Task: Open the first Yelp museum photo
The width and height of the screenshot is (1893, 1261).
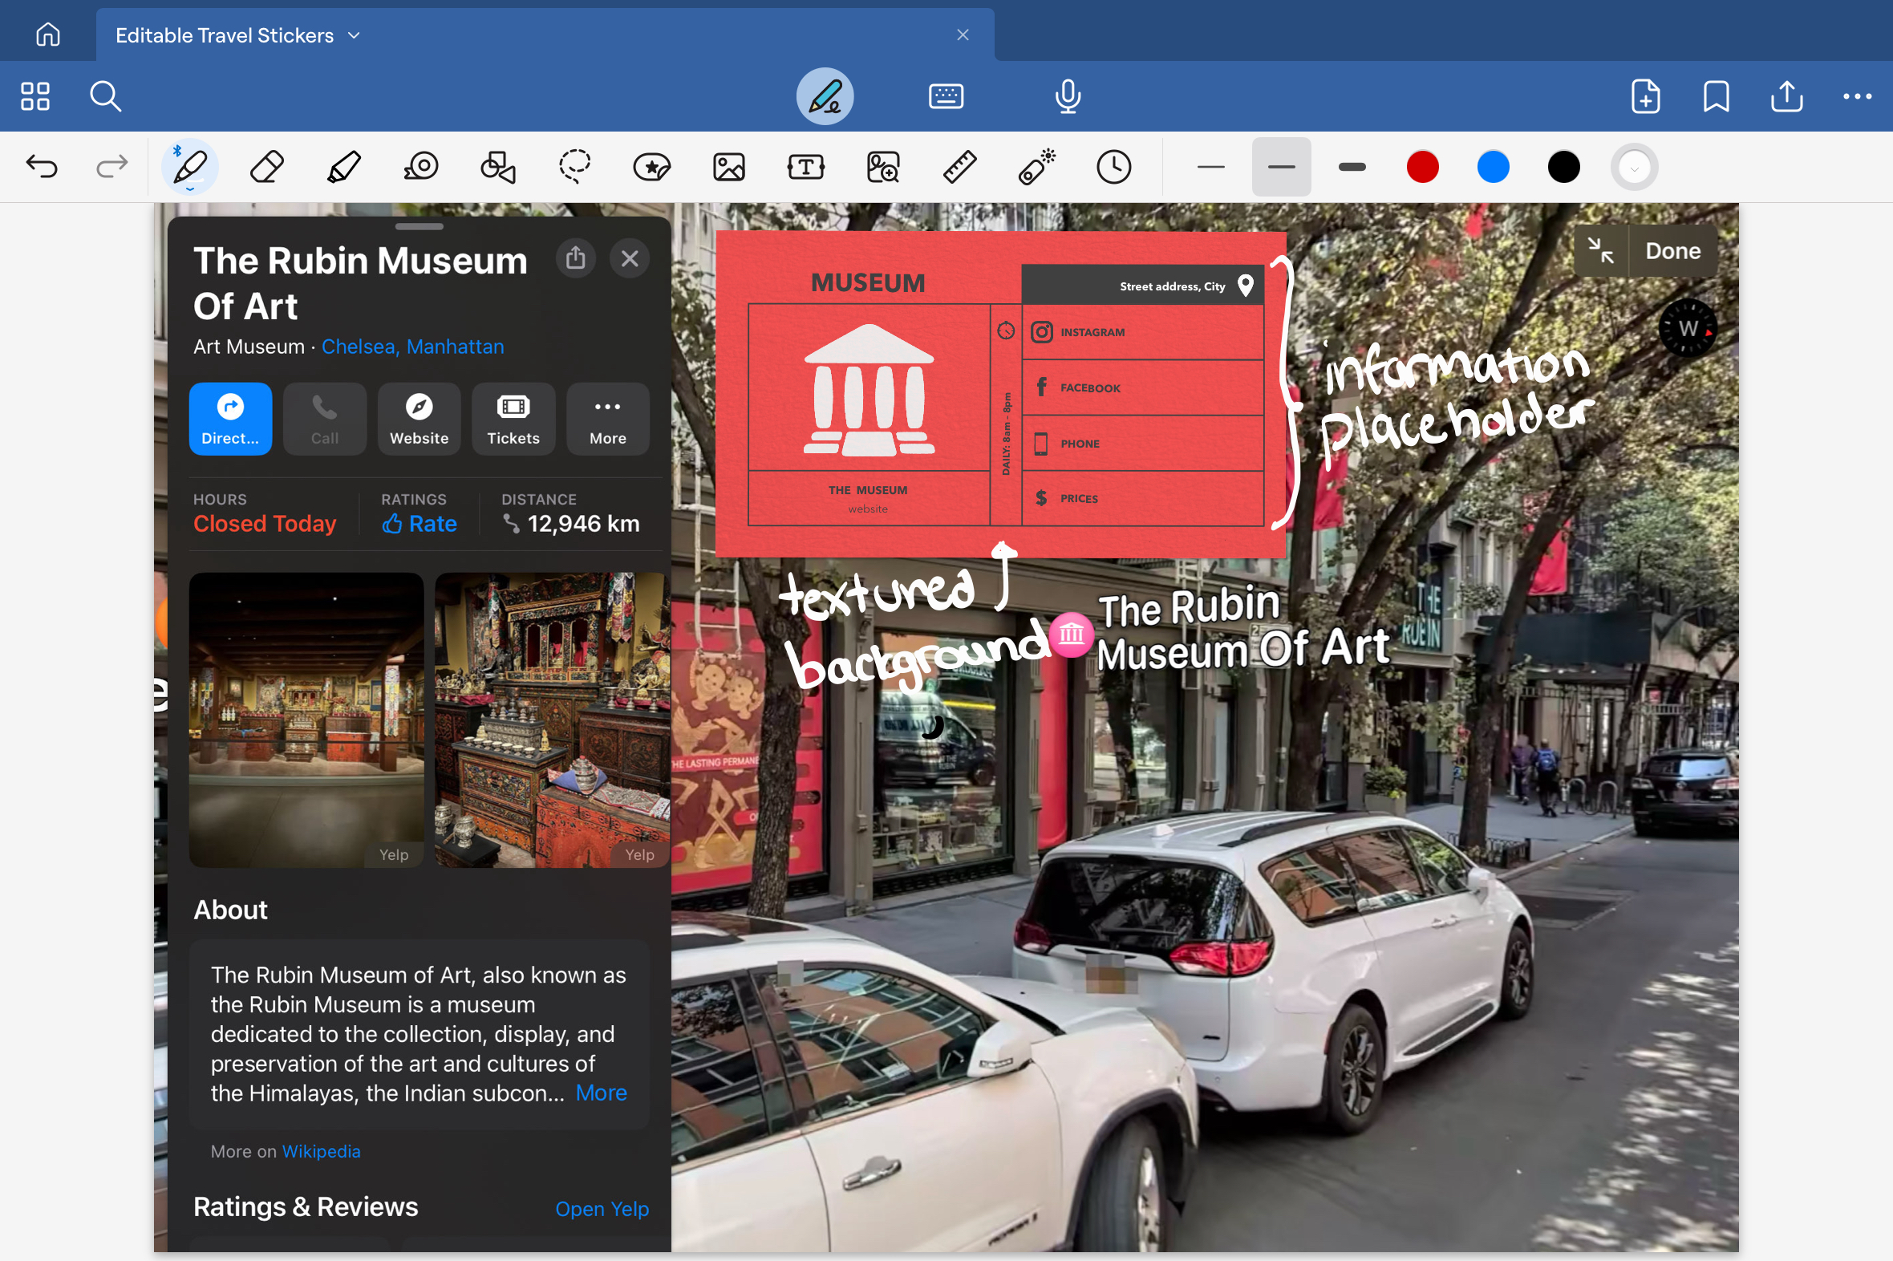Action: click(x=306, y=720)
